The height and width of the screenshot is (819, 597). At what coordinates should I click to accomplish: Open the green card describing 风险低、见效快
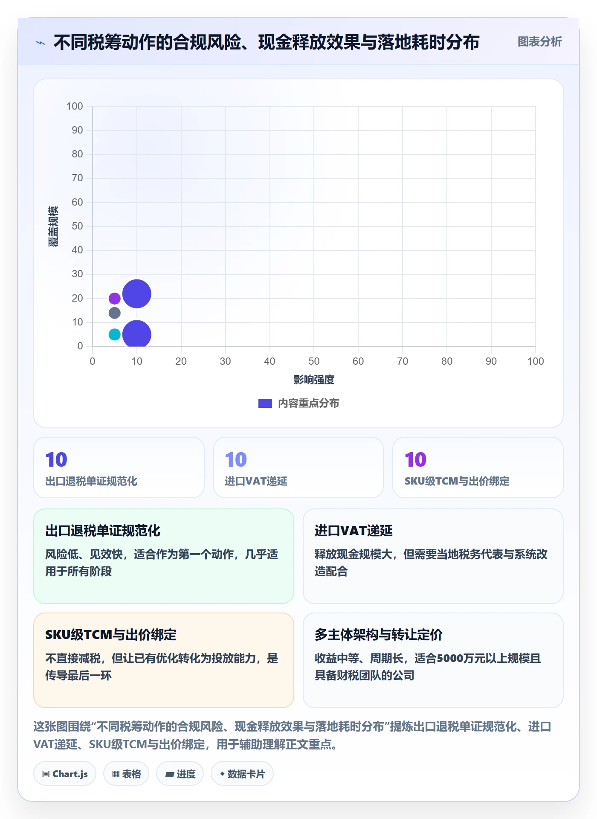tap(164, 556)
